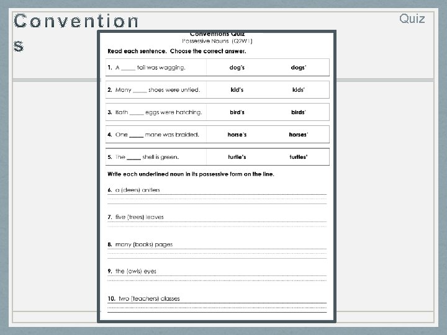Click item 8 'many (books) pages'

(x=140, y=244)
